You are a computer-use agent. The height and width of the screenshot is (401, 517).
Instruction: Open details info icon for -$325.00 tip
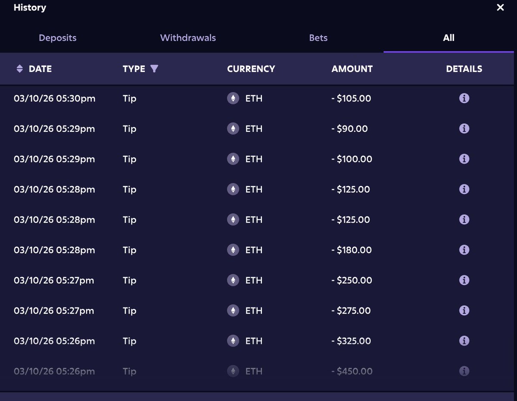464,341
